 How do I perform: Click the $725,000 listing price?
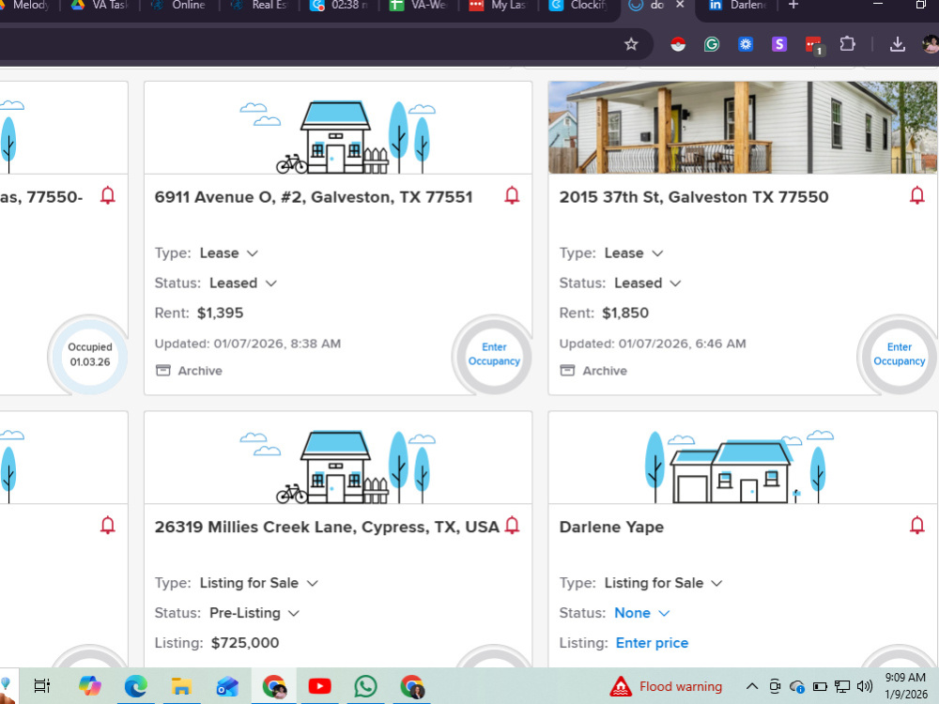point(245,643)
